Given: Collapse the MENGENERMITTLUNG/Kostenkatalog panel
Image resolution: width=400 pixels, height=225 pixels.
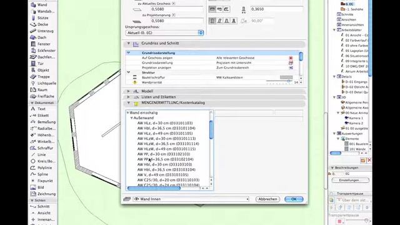Looking at the screenshot, I should pos(129,102).
